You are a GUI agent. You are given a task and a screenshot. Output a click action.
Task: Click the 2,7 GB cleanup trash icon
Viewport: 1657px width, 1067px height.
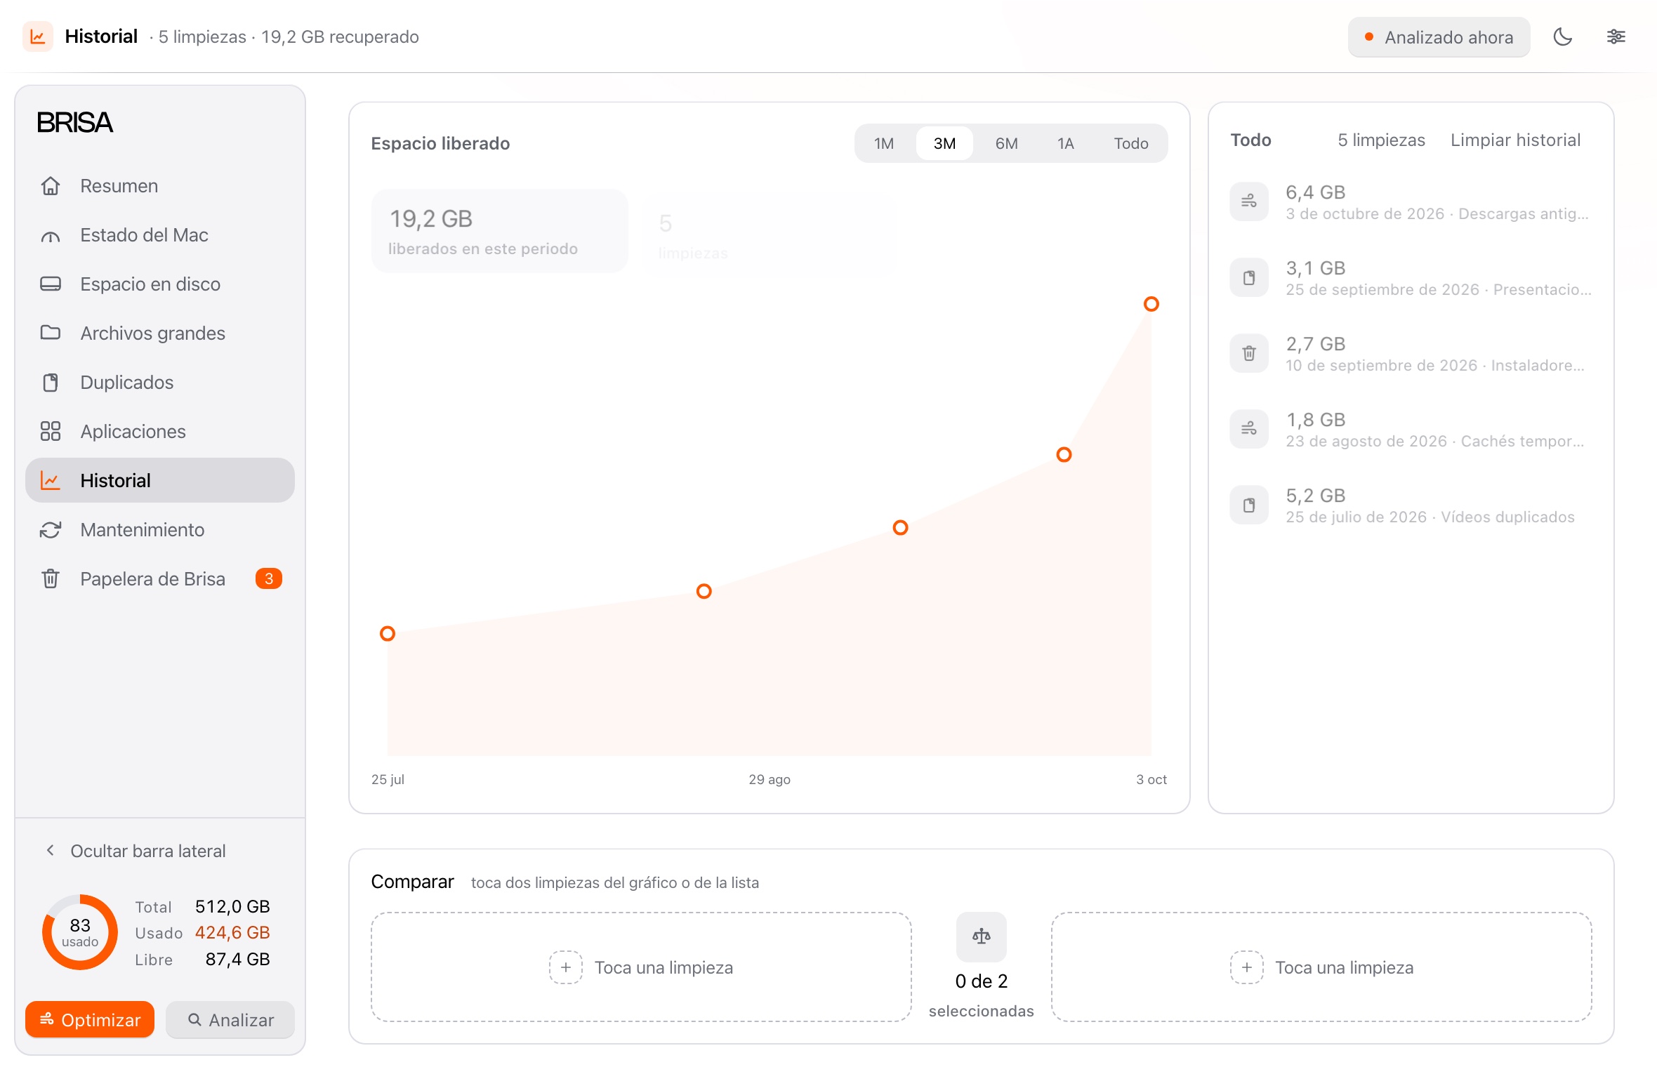[x=1249, y=354]
